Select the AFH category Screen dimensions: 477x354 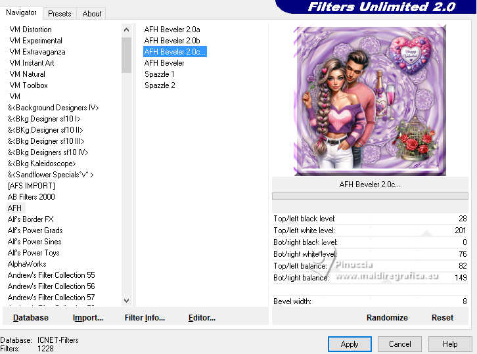coord(14,208)
